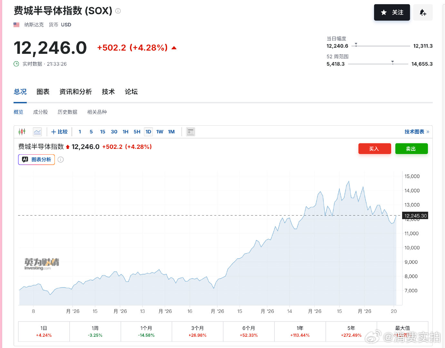Set chart interval to 30 minutes
This screenshot has width=445, height=348.
(114, 131)
